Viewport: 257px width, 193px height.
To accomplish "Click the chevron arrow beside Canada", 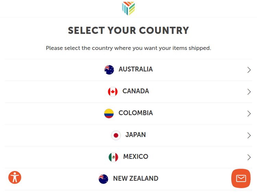I will pyautogui.click(x=249, y=92).
